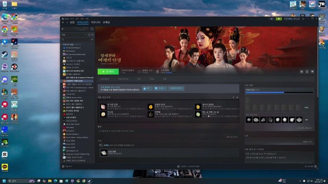Open game settings gear icon
Image resolution: width=328 pixels, height=184 pixels.
click(x=301, y=72)
